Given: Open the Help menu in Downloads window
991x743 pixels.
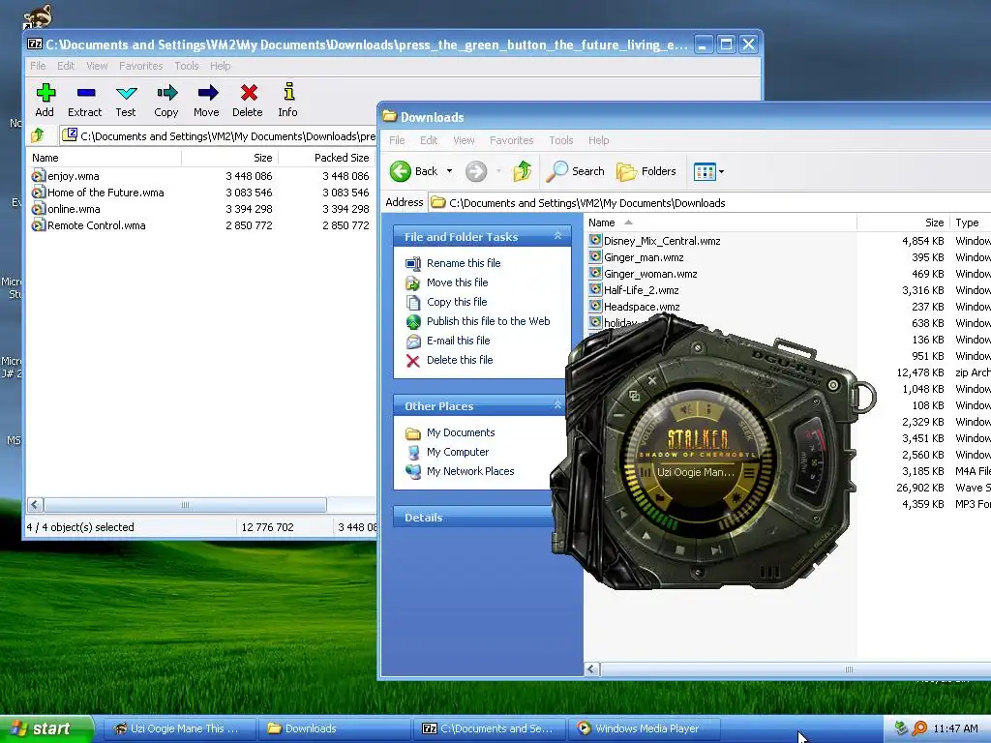Looking at the screenshot, I should pos(598,140).
